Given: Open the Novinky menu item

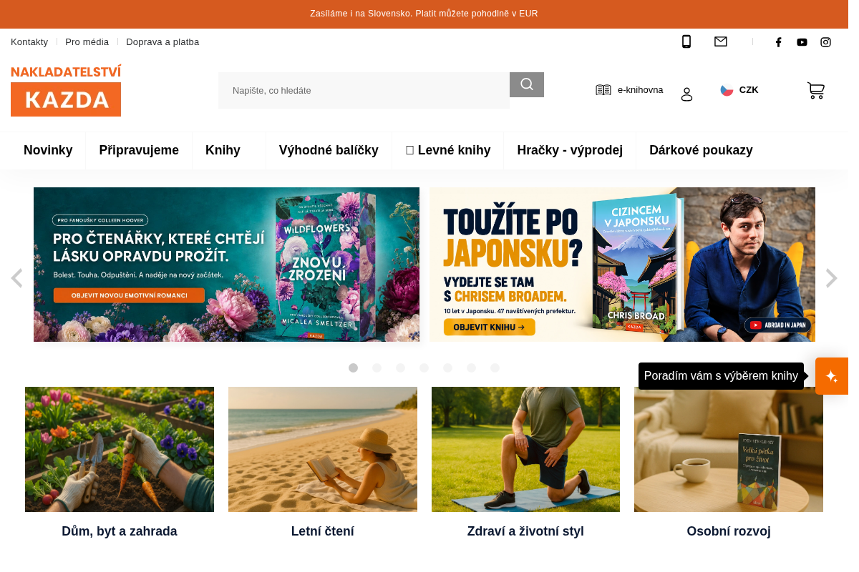Looking at the screenshot, I should [x=48, y=150].
